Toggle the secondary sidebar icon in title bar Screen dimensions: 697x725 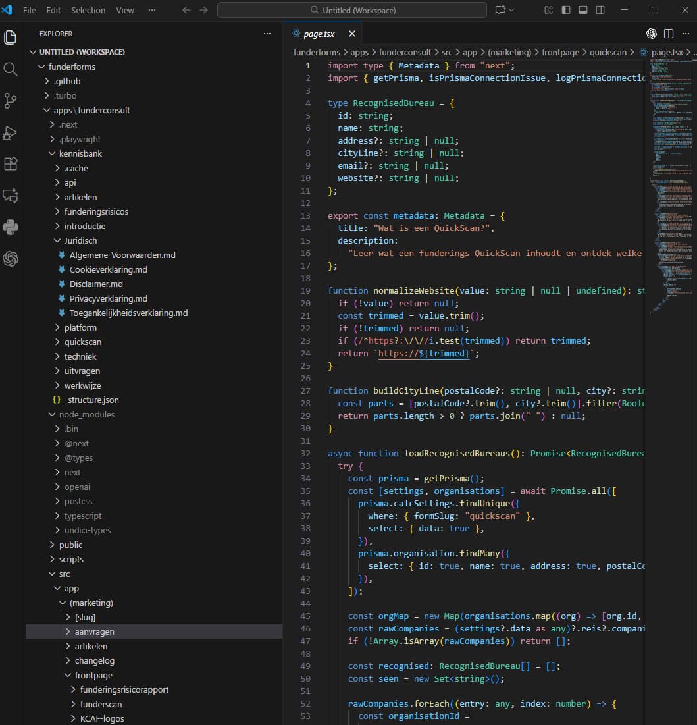tap(599, 10)
